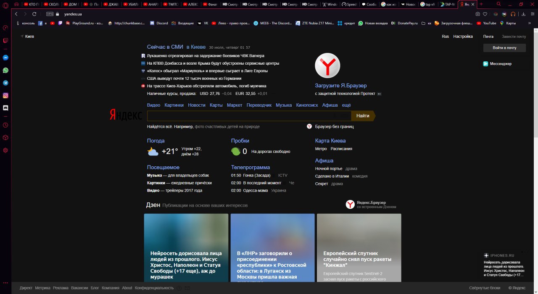Toggle the VPN badge in the address bar
The image size is (538, 294).
pos(50,14)
